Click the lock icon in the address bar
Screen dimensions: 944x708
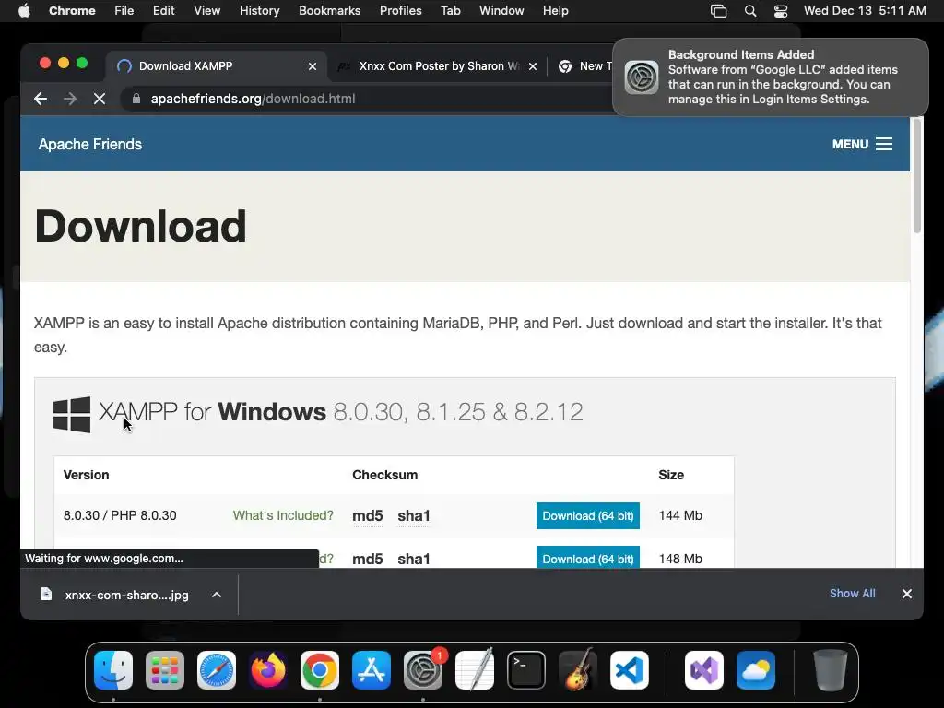pyautogui.click(x=136, y=99)
